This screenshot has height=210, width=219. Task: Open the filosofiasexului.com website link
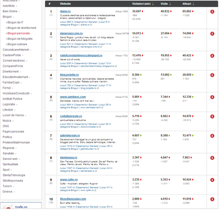(73, 199)
